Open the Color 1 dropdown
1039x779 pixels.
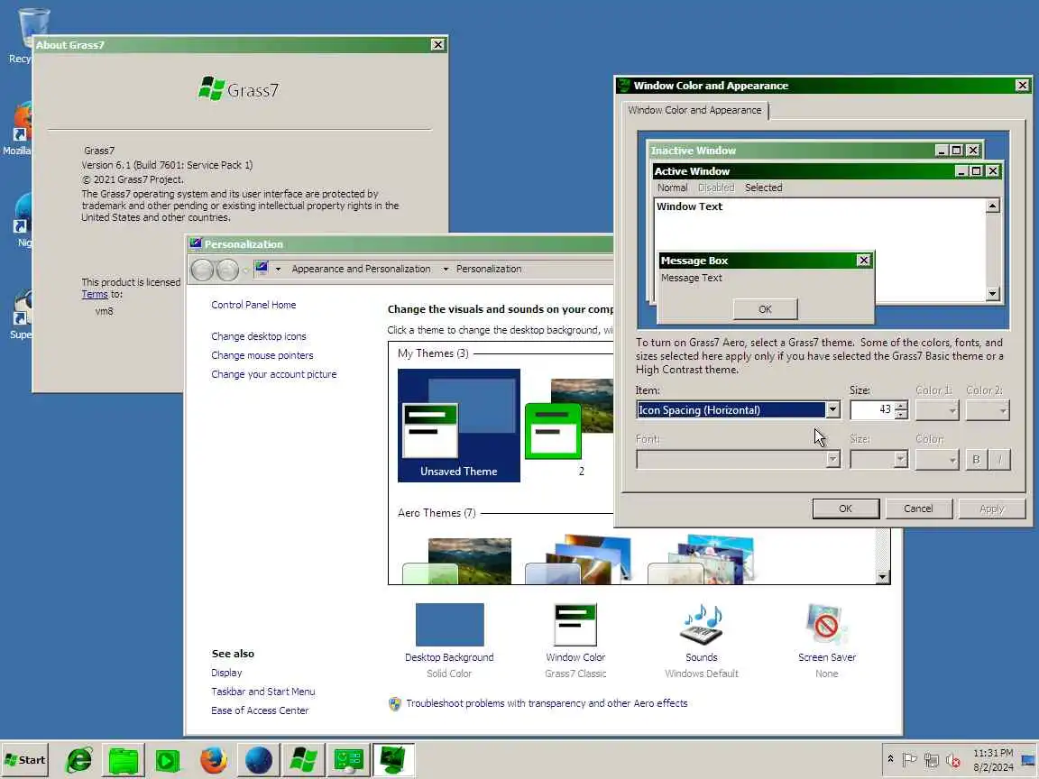937,410
